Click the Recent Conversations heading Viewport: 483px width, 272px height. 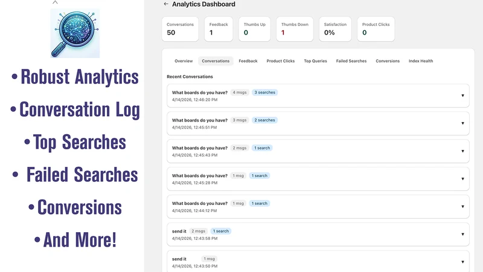190,77
